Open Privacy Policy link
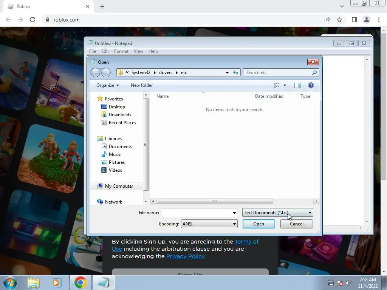 185,256
